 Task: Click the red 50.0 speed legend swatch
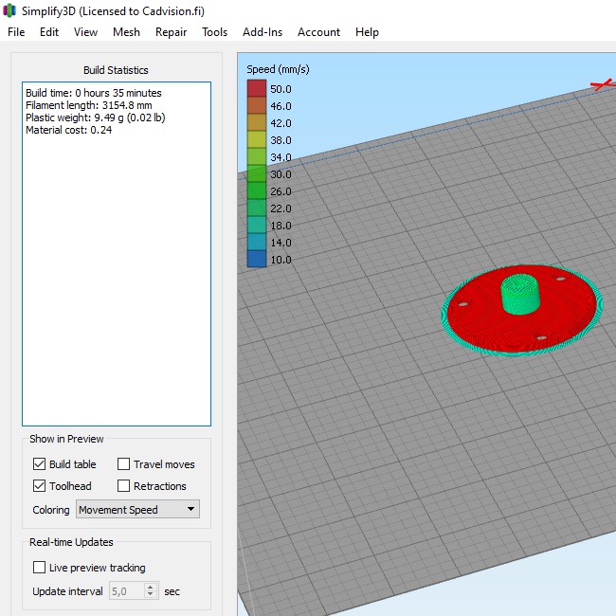257,88
